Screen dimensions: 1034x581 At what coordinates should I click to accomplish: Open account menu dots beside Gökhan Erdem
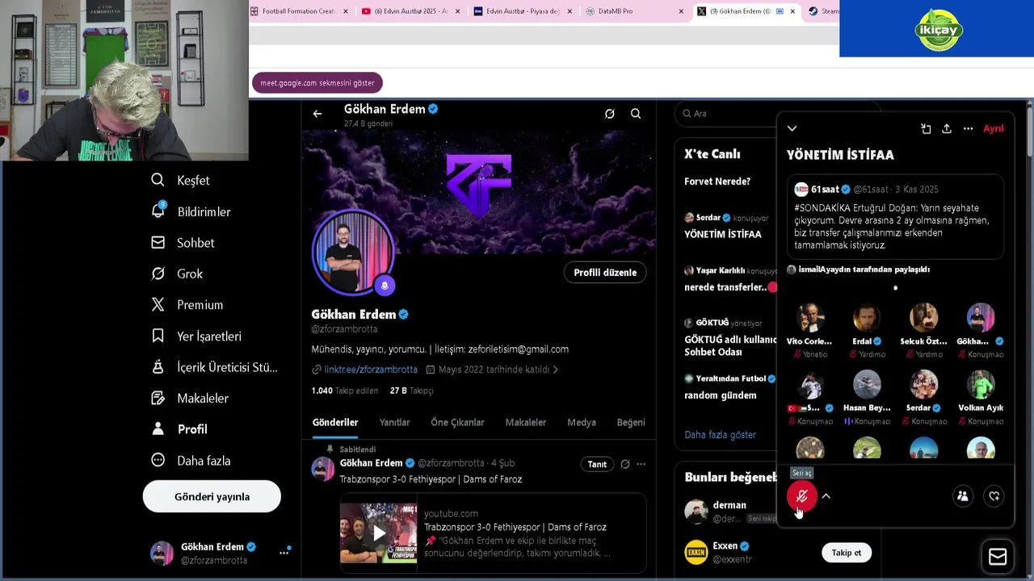[x=284, y=553]
